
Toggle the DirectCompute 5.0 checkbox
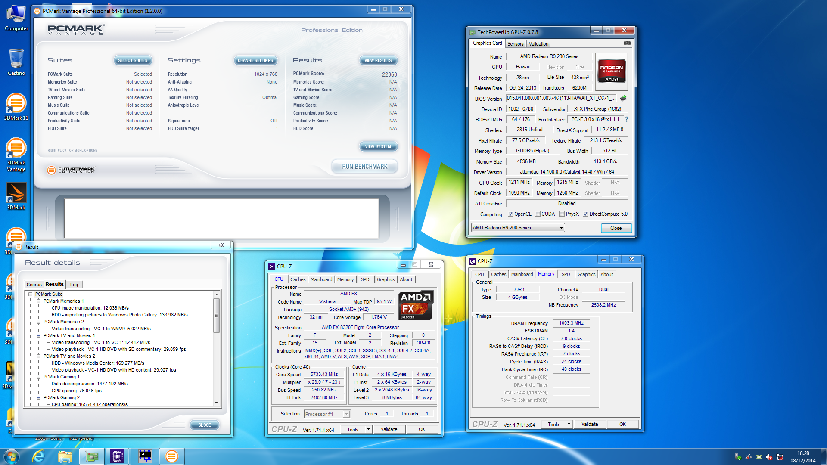pos(586,214)
